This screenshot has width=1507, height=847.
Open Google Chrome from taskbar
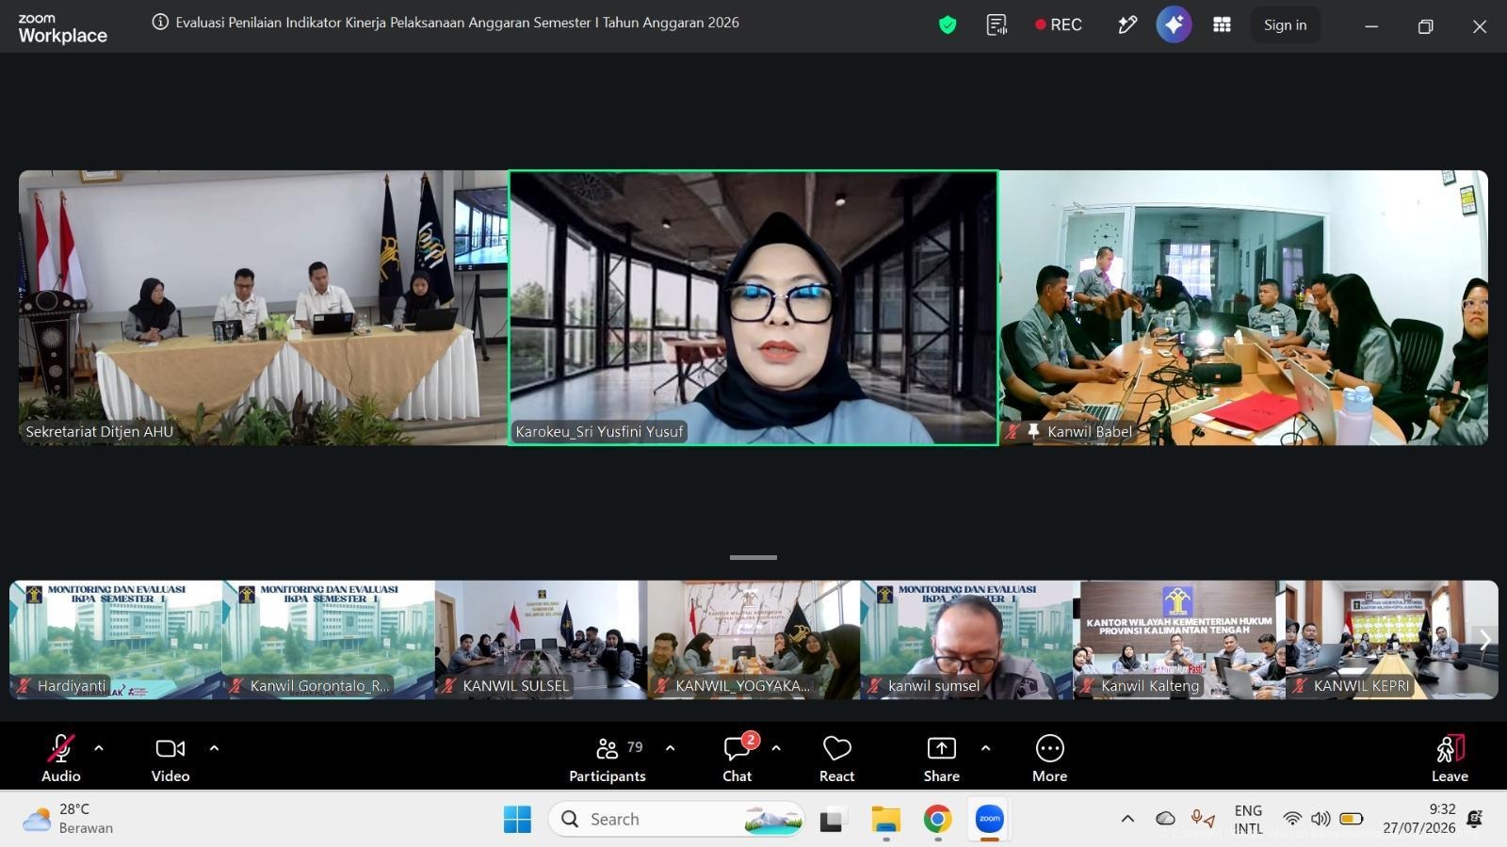click(937, 820)
